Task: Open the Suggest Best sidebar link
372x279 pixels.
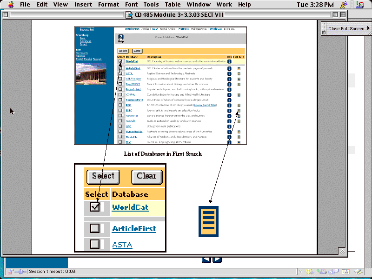Action: click(87, 30)
